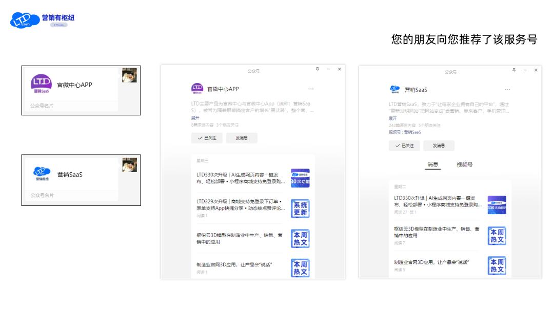Pin the 营销SaaS window on top
Viewport: 554px width, 311px height.
pyautogui.click(x=514, y=70)
